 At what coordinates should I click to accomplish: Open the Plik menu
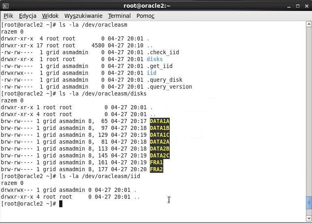point(9,16)
